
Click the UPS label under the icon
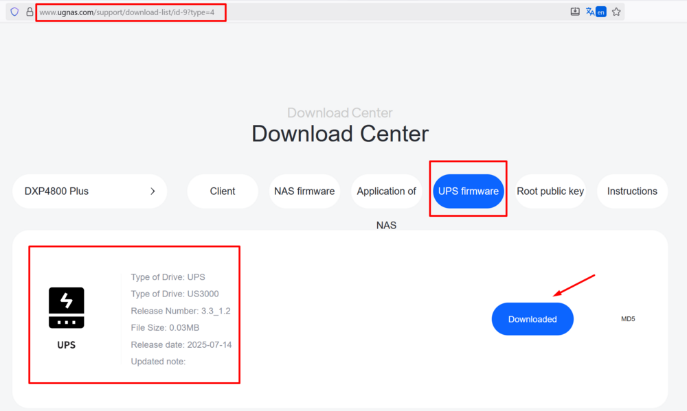66,345
